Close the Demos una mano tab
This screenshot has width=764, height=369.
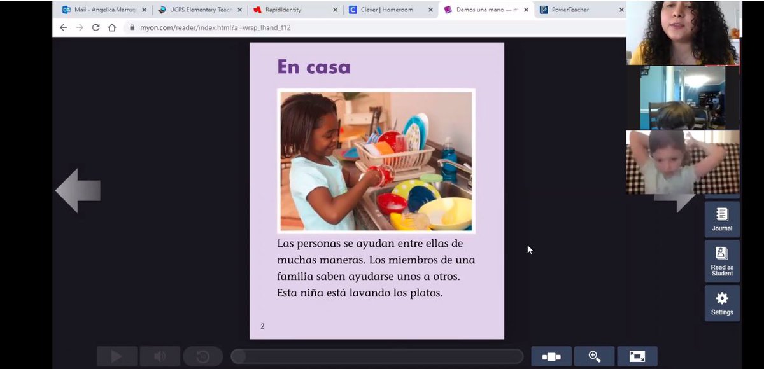(x=526, y=10)
